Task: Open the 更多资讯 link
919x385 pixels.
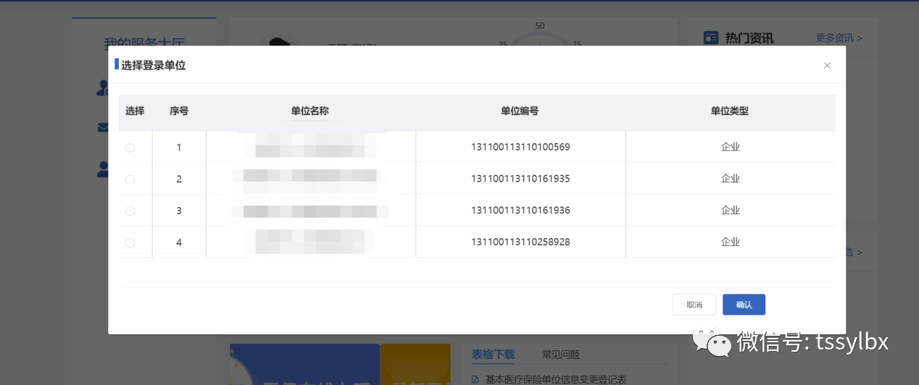Action: [x=839, y=38]
